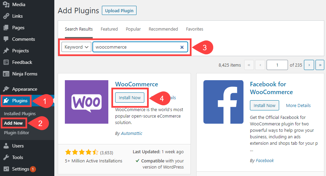
Task: Install Facebook for WooCommerce plugin
Action: 265,105
